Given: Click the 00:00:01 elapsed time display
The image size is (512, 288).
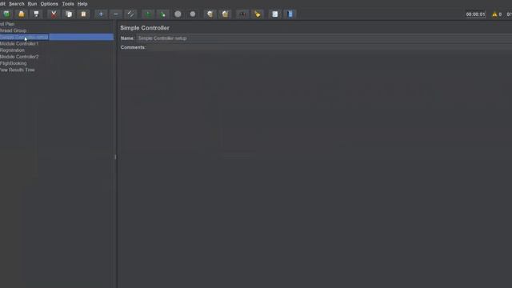Looking at the screenshot, I should click(475, 14).
